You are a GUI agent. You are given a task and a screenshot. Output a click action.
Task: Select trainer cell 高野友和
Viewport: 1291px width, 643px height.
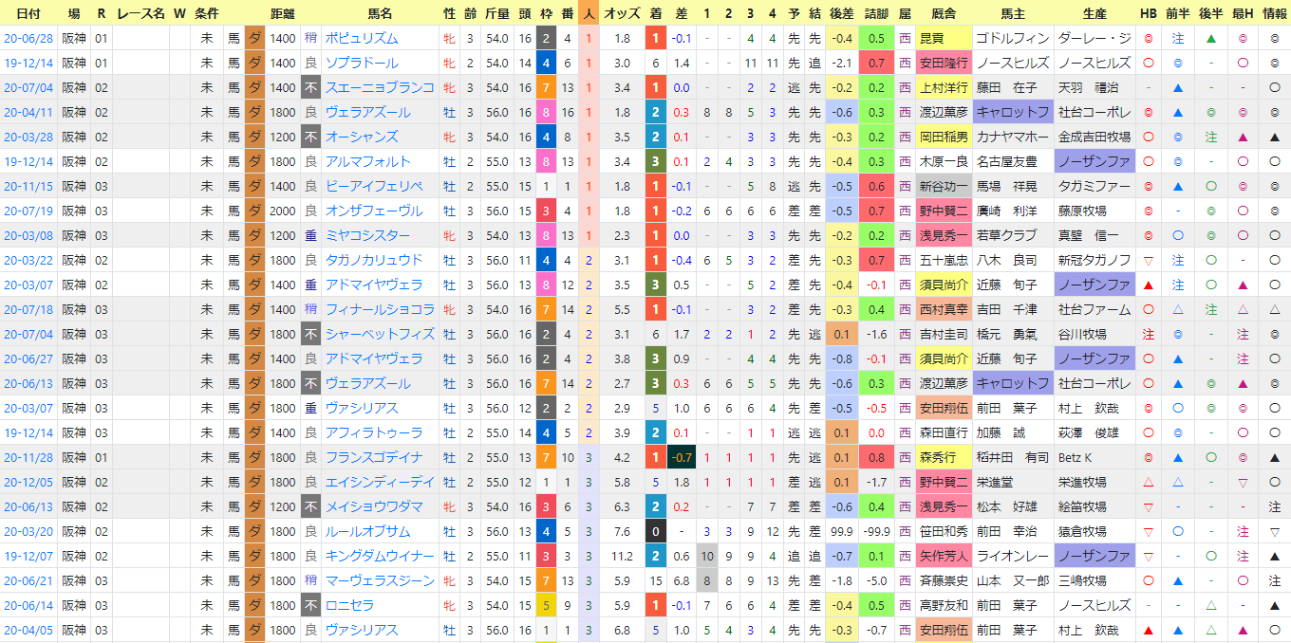tap(944, 605)
